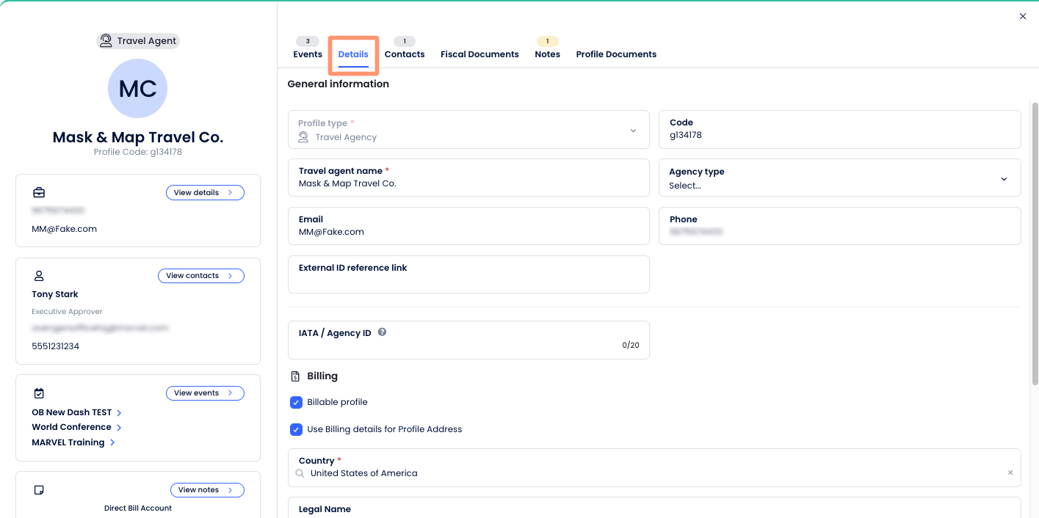Click the sticky note icon in notes card
This screenshot has width=1039, height=518.
39,490
